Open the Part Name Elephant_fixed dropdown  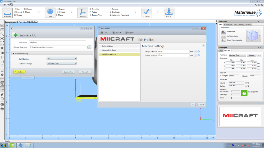[237, 55]
